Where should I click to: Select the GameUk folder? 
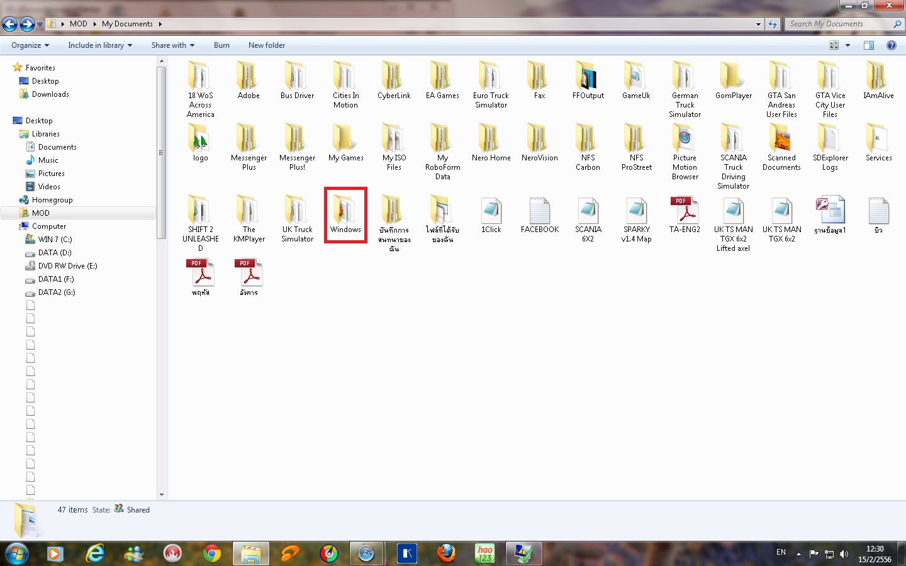[636, 80]
